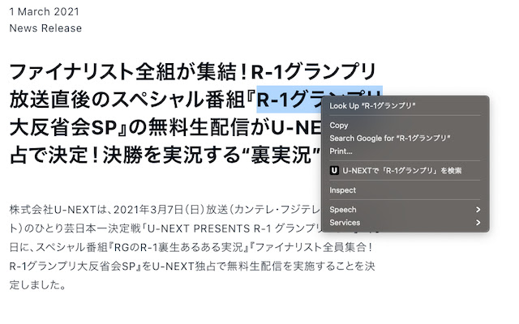
Task: Choose Search Google for "R-1グランプリ"
Action: [x=405, y=139]
